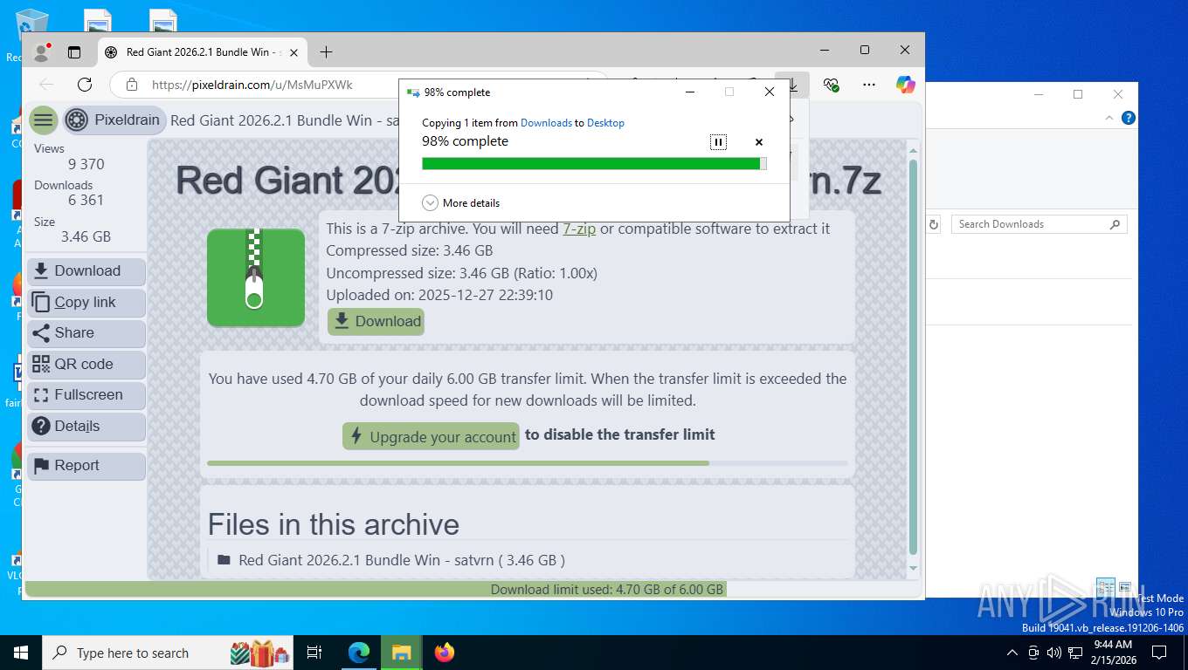The height and width of the screenshot is (670, 1188).
Task: Open the 7-zip link
Action: [x=579, y=229]
